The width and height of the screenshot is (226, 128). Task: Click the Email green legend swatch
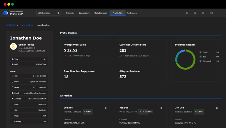coord(200,52)
